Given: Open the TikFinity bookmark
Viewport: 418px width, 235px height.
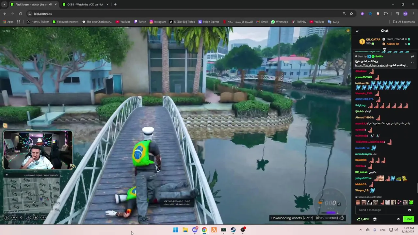Looking at the screenshot, I should [x=299, y=22].
